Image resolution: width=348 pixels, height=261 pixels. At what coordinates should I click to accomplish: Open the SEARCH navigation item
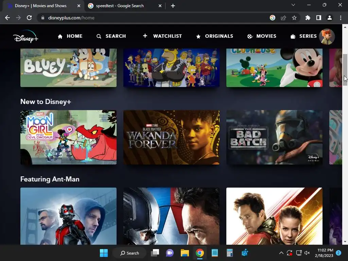[x=111, y=36]
